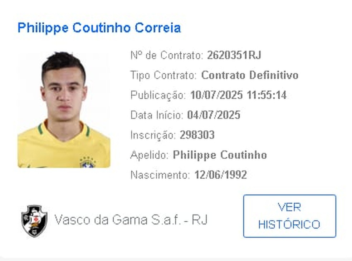
Task: Open the Philippe Coutinho Correia name link
Action: pyautogui.click(x=99, y=28)
